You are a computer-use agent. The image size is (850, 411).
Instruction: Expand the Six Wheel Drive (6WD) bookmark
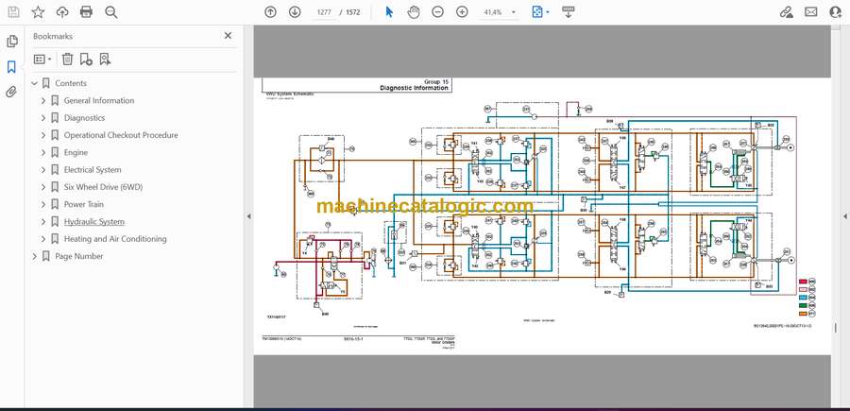coord(43,187)
